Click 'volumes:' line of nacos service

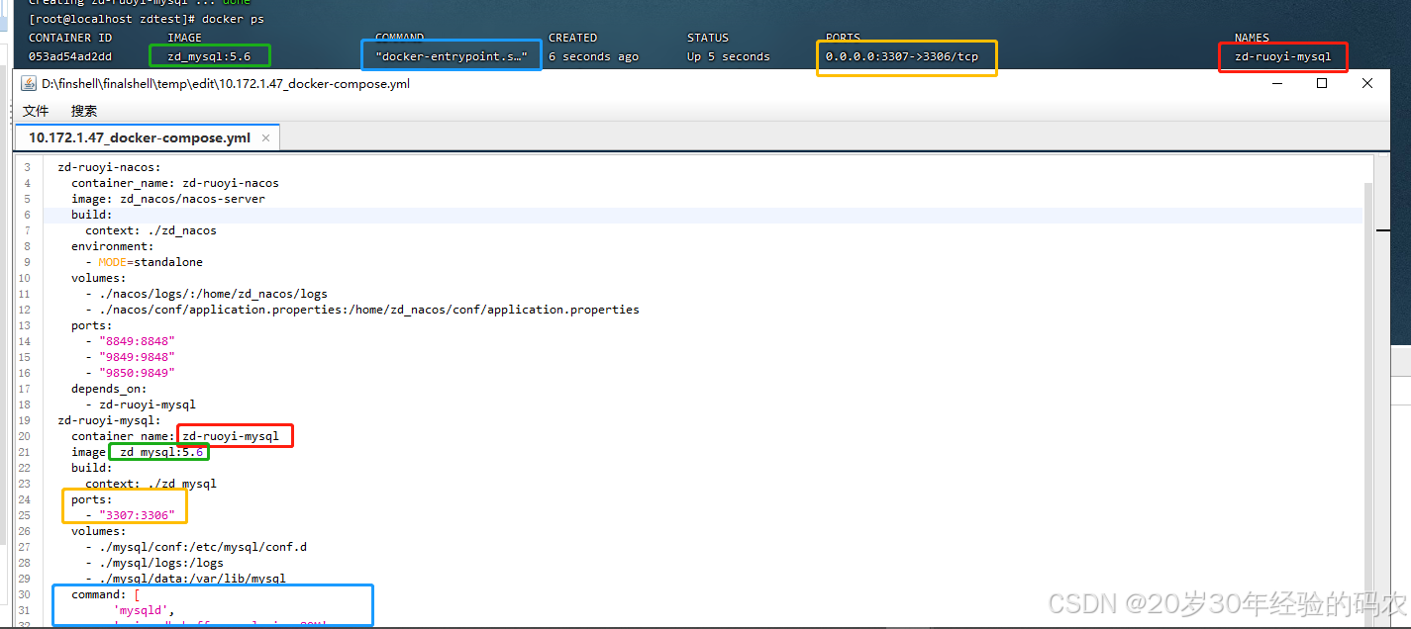point(99,278)
